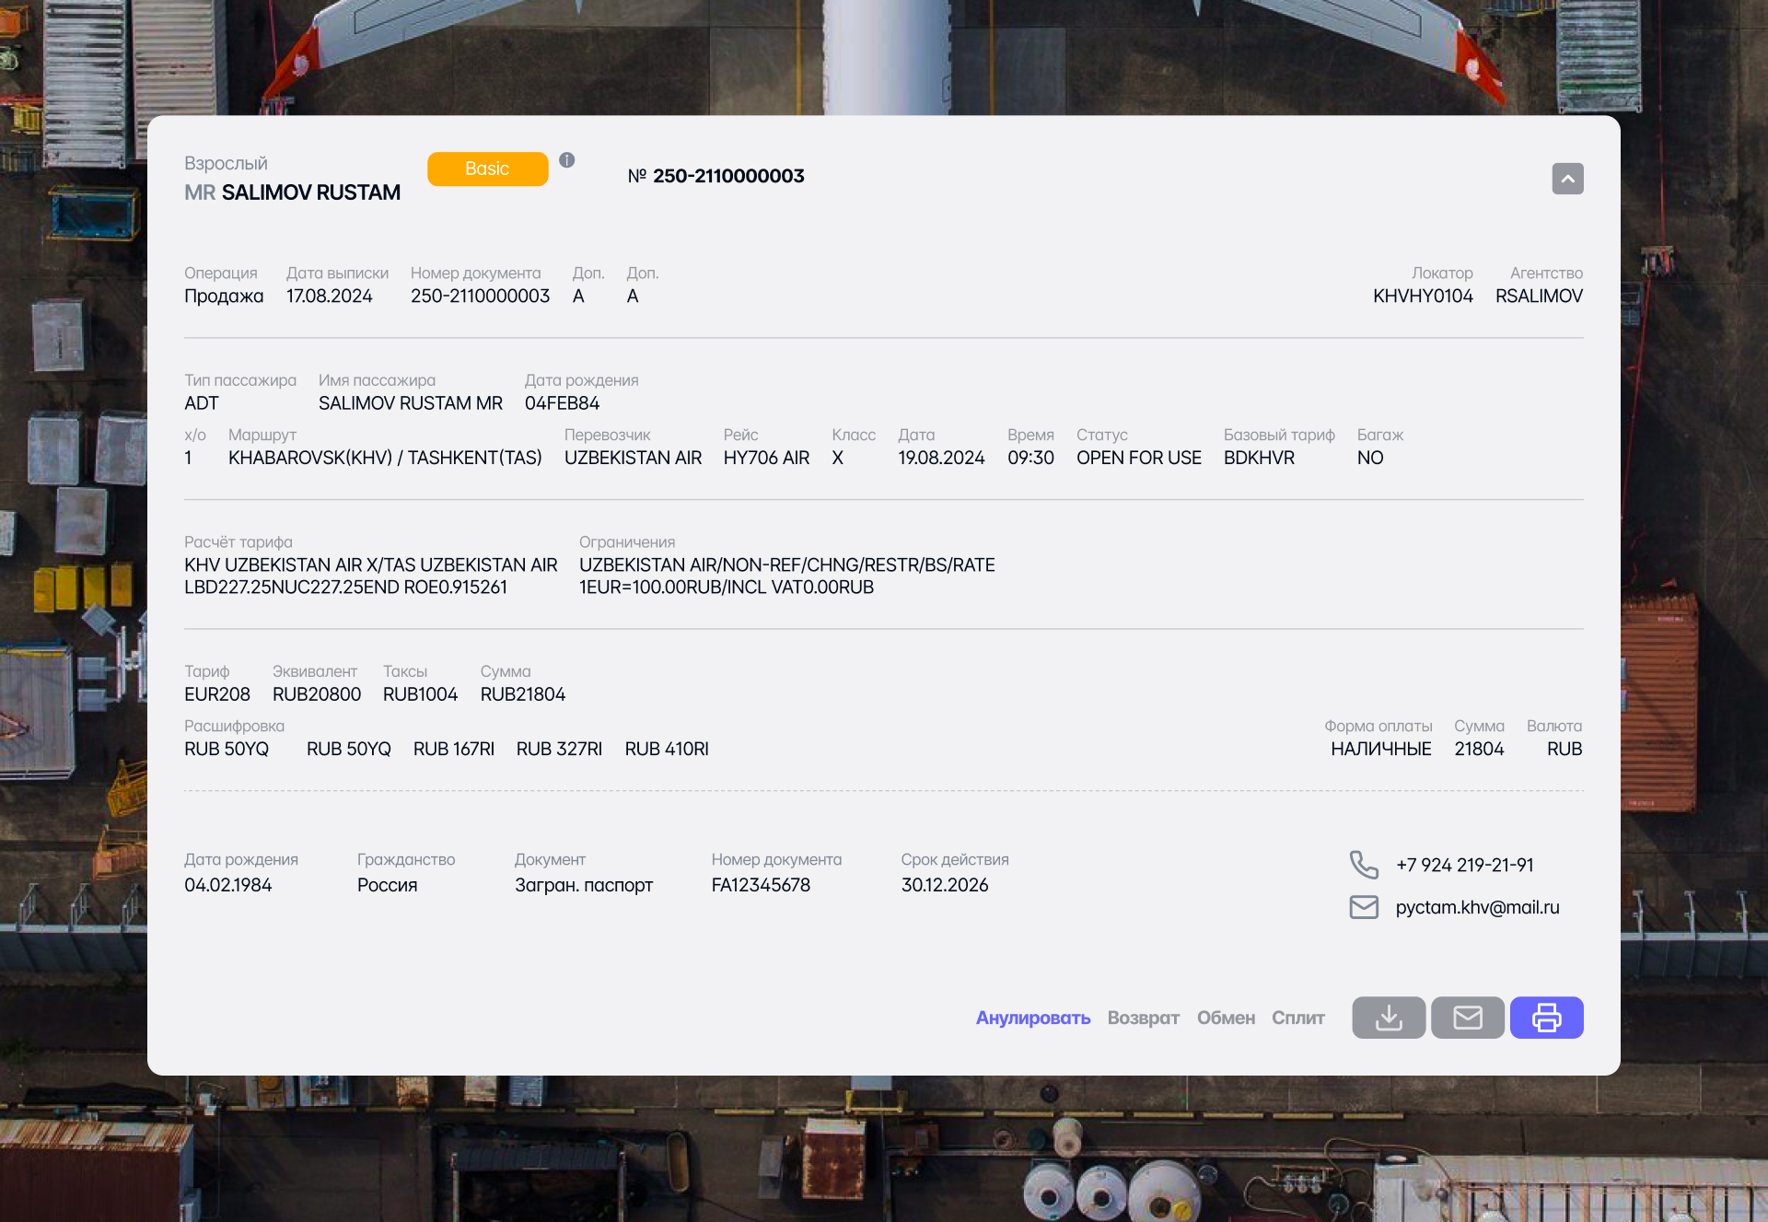Click the orange Basic fare badge
The width and height of the screenshot is (1768, 1222).
487,169
